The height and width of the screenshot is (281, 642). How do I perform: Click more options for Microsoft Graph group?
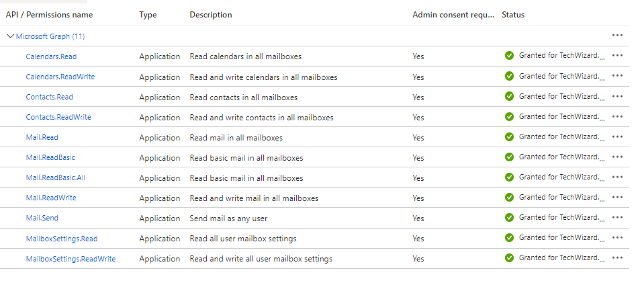click(617, 36)
